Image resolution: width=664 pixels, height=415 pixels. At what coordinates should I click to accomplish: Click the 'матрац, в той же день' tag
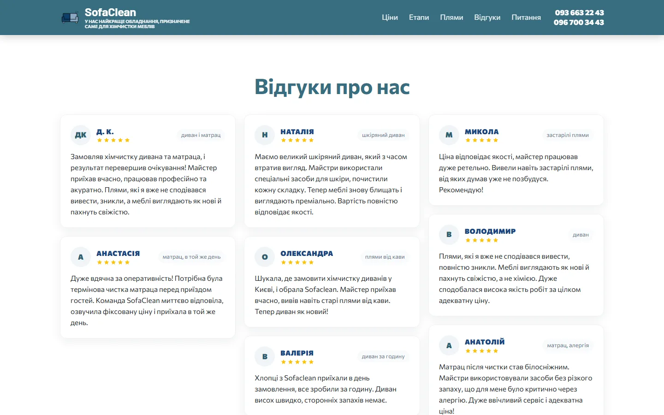coord(191,257)
